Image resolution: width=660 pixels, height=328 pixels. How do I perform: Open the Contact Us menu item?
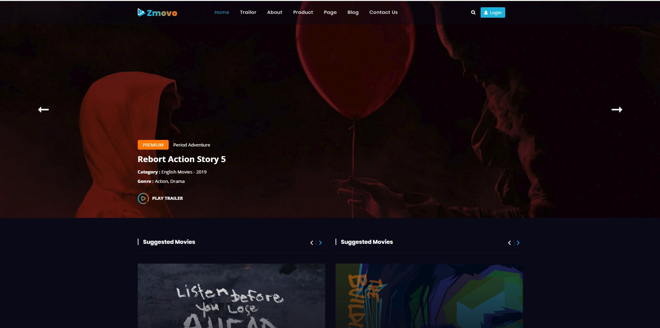(x=383, y=12)
